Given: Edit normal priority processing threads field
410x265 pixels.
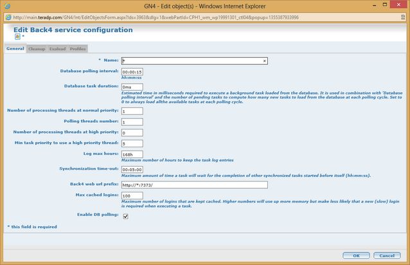Looking at the screenshot, I should 132,111.
